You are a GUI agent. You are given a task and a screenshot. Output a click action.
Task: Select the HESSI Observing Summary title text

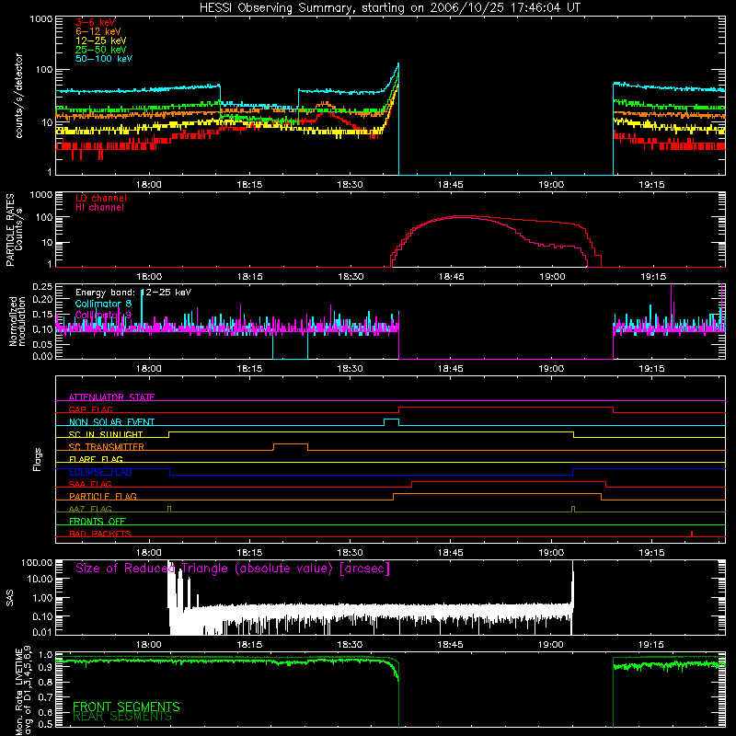[x=390, y=8]
